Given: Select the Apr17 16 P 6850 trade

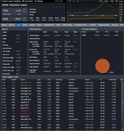Looking at the screenshot, I should (x=61, y=97).
